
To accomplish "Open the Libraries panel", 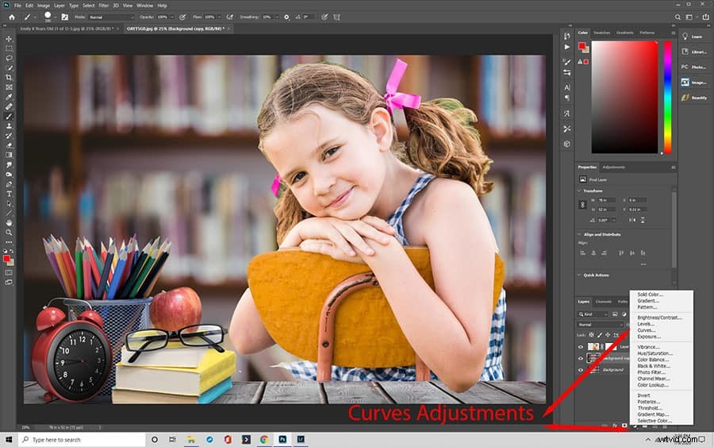I will coord(693,52).
